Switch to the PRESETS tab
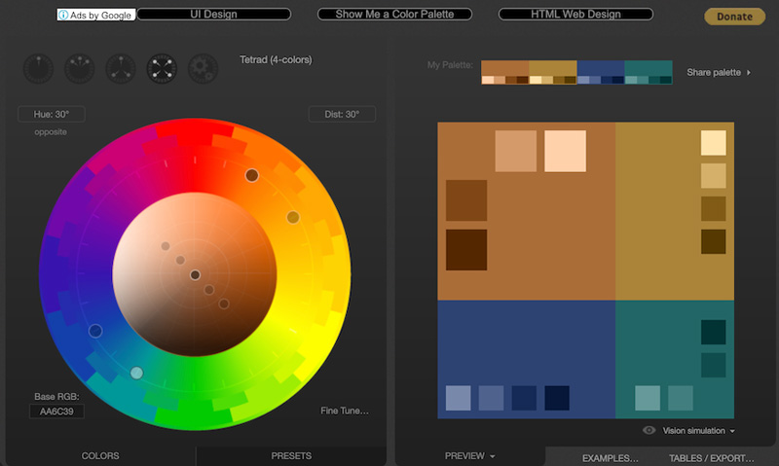The width and height of the screenshot is (779, 466). 291,455
